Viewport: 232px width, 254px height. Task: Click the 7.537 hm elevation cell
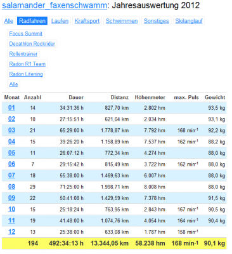tap(155, 142)
